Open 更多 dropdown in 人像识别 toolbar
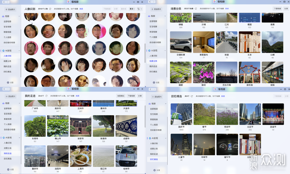 coord(132,9)
